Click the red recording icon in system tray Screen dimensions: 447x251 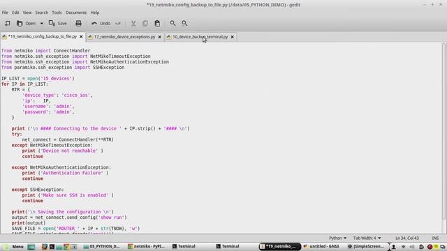(430, 247)
